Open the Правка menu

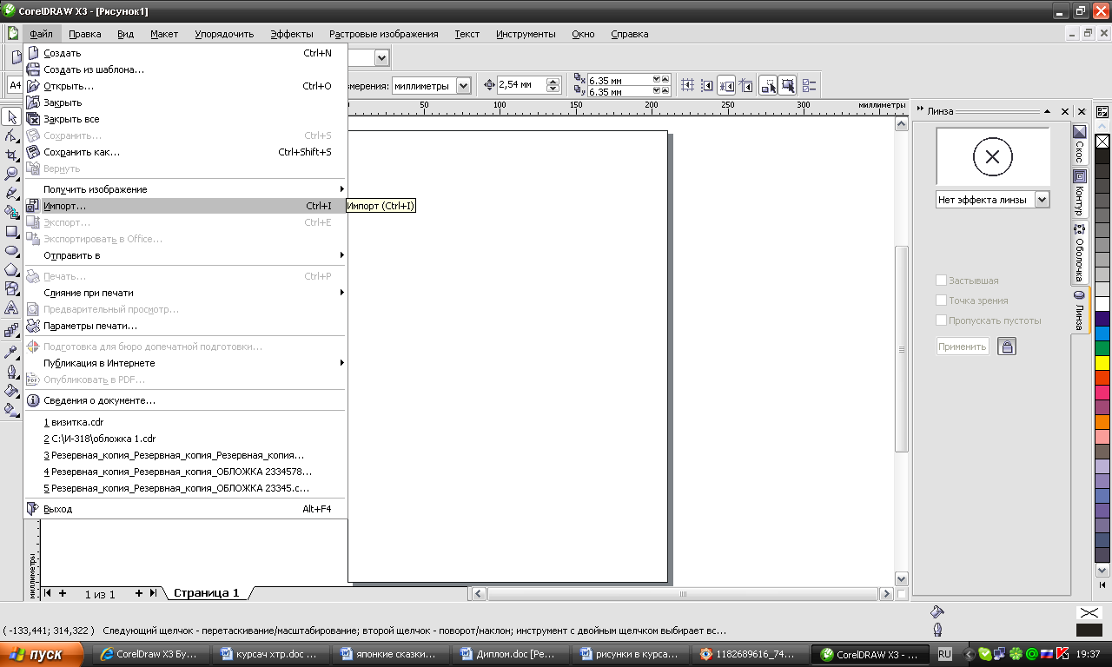85,34
